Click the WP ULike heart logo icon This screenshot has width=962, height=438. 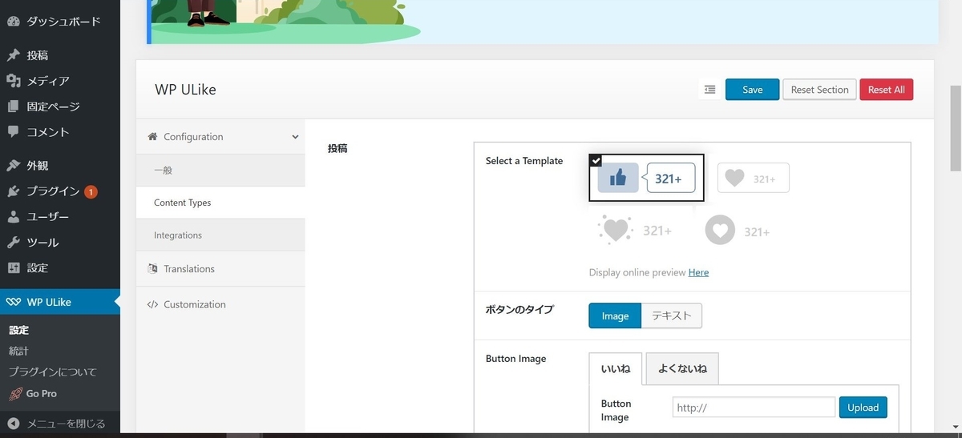[13, 302]
